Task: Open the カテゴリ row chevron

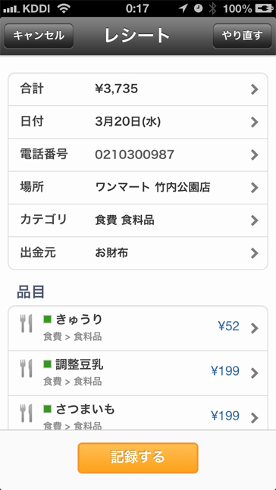Action: coord(255,220)
